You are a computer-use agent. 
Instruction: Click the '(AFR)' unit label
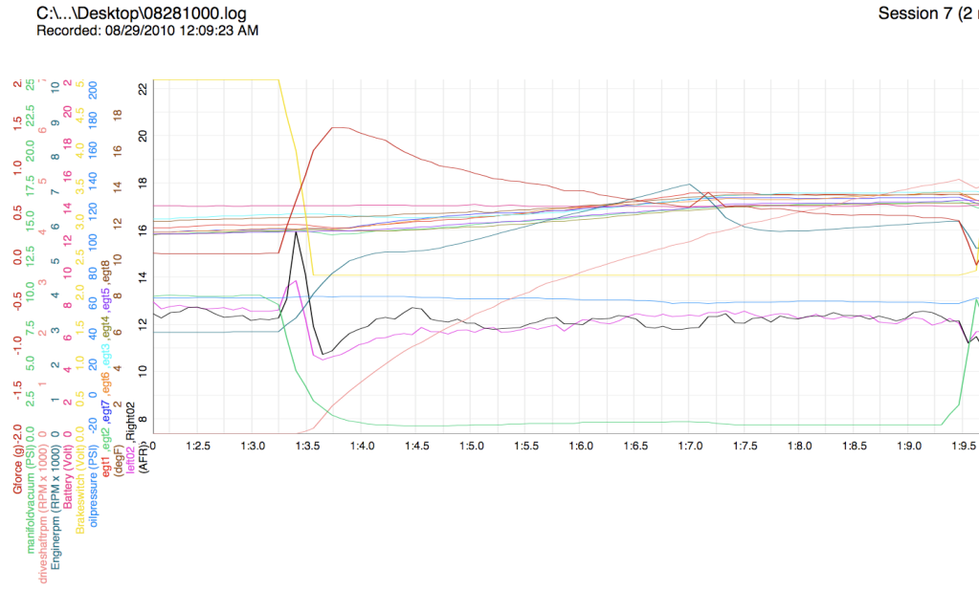coord(143,459)
